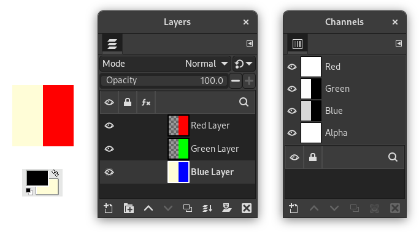Toggle Red channel visibility
Image resolution: width=419 pixels, height=232 pixels.
coord(292,67)
